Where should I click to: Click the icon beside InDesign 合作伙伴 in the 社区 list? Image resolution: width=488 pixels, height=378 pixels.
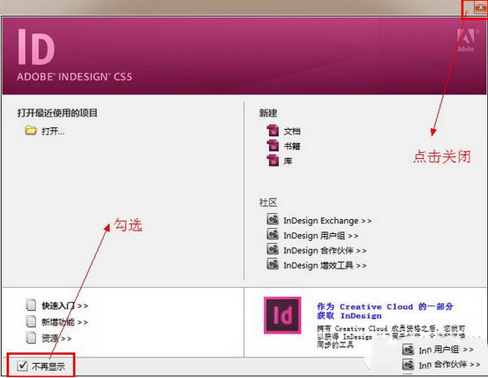point(272,249)
